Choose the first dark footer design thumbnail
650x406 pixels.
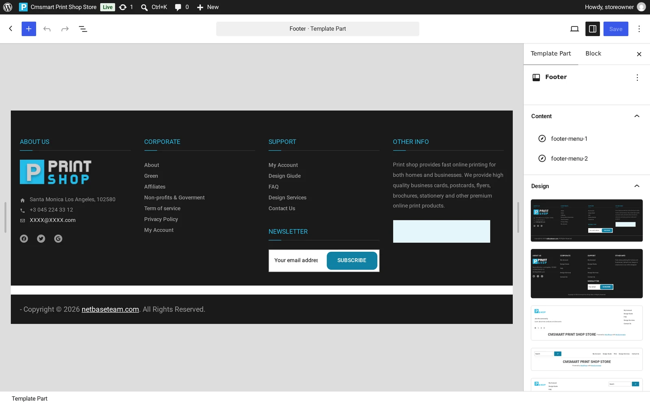click(x=587, y=220)
